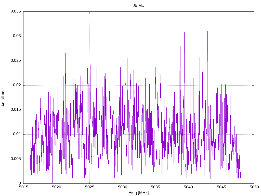Click the 5045 x-axis tick label
Viewport: 261px width, 196px height.
point(221,187)
